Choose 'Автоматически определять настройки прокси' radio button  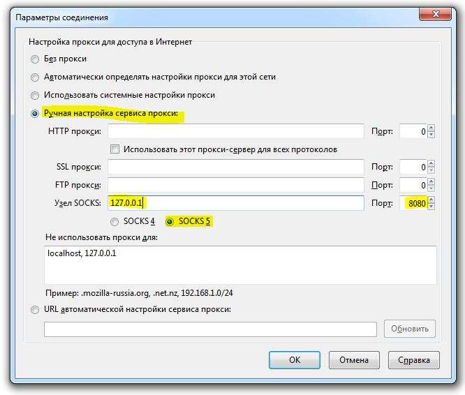coord(35,77)
